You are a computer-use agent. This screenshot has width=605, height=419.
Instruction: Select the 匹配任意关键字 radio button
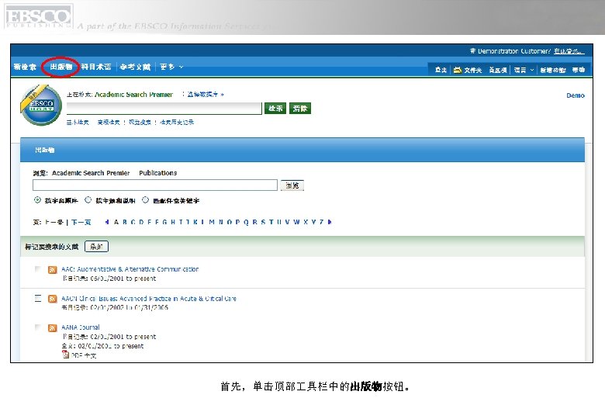[x=145, y=200]
